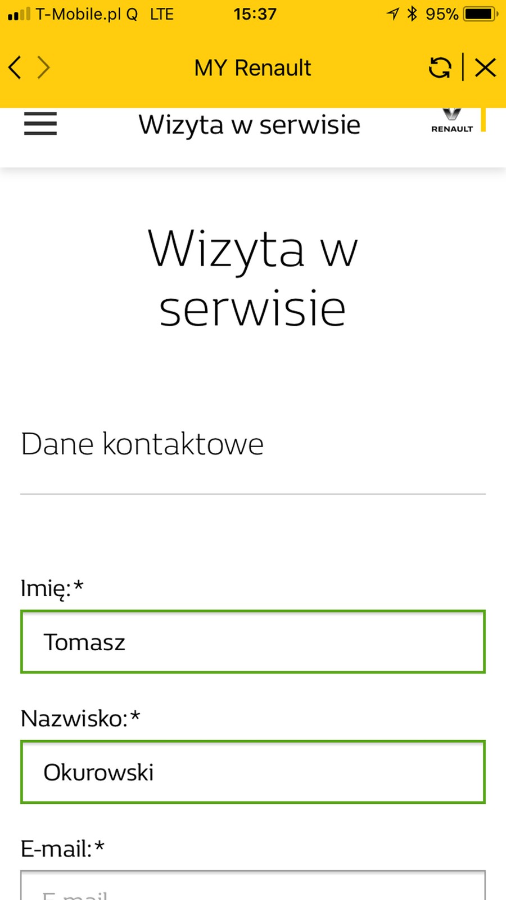Tap the Renault diamond logo
The width and height of the screenshot is (506, 900).
[451, 120]
